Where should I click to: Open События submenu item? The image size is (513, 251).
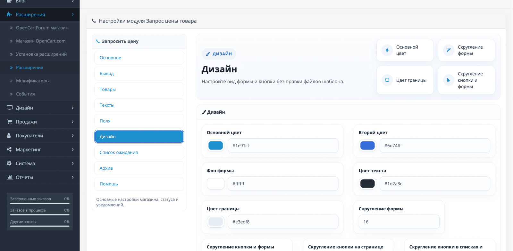pos(40,94)
